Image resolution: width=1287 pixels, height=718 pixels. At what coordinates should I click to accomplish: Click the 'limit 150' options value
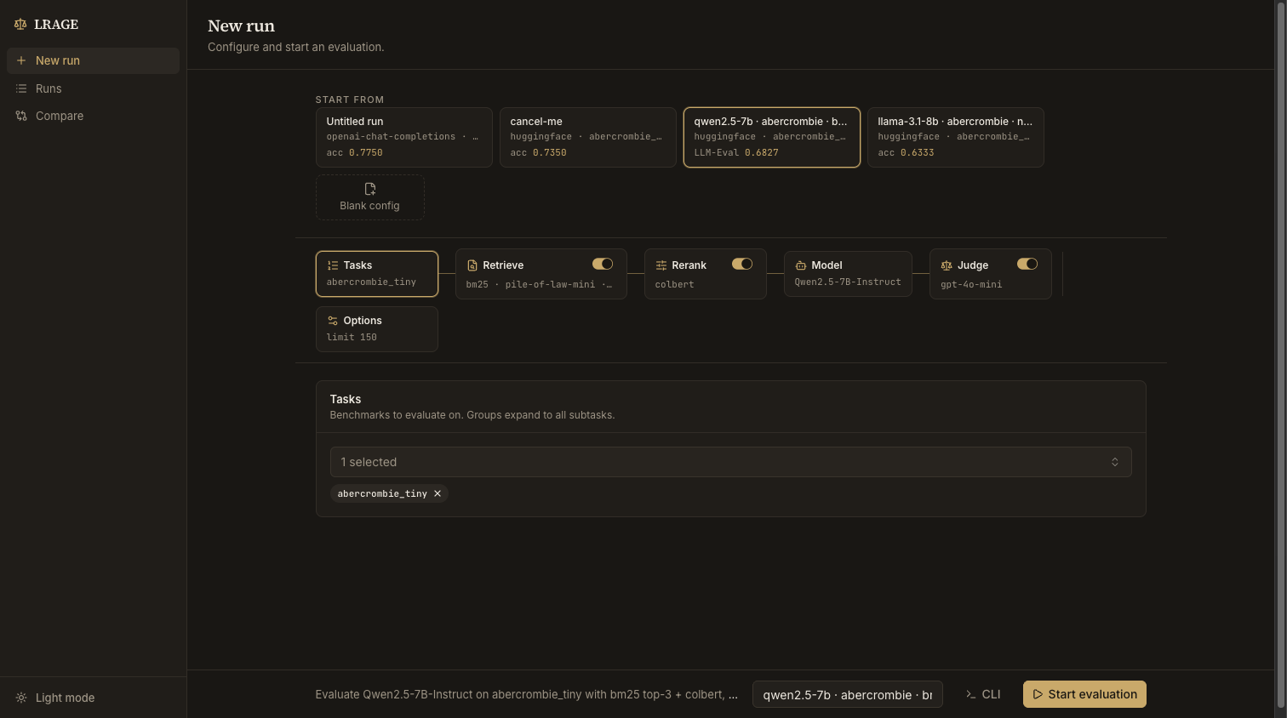click(352, 338)
